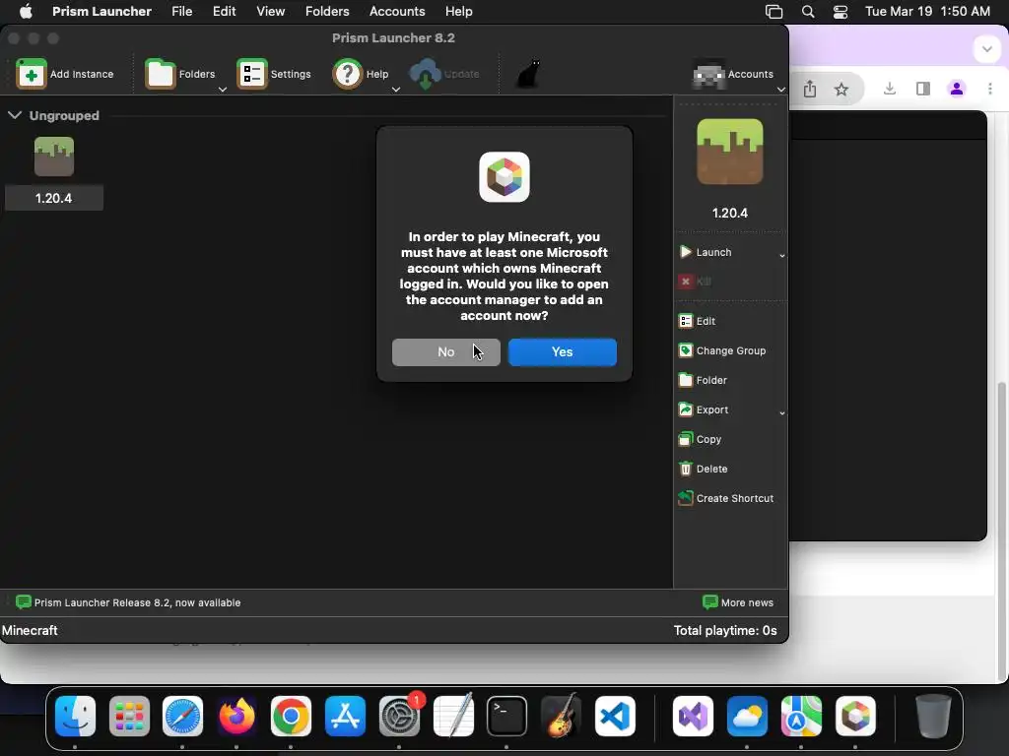The image size is (1009, 756).
Task: Toggle the browser side panel icon
Action: [922, 89]
